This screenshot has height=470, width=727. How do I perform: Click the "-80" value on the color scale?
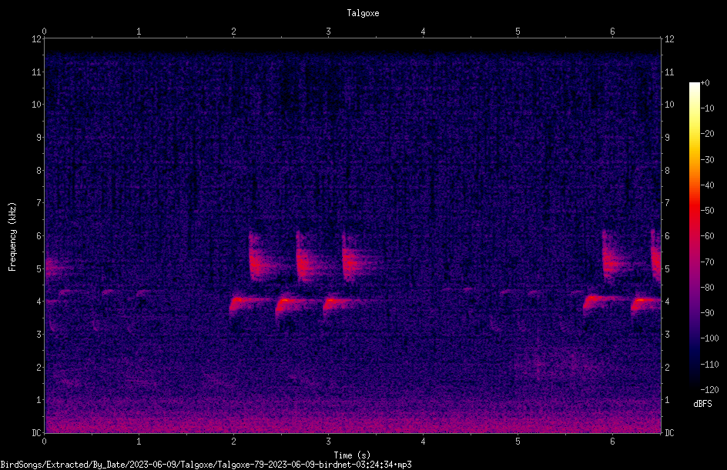tap(708, 288)
